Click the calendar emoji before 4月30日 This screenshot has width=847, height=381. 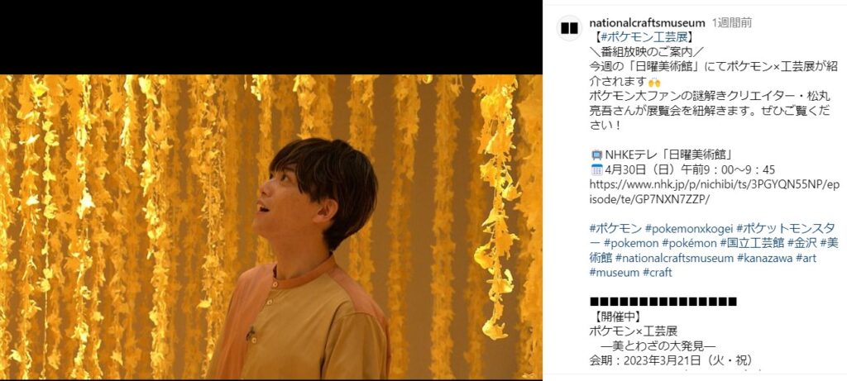click(x=596, y=170)
